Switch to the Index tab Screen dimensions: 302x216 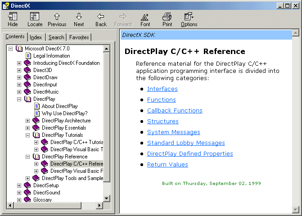click(x=36, y=37)
